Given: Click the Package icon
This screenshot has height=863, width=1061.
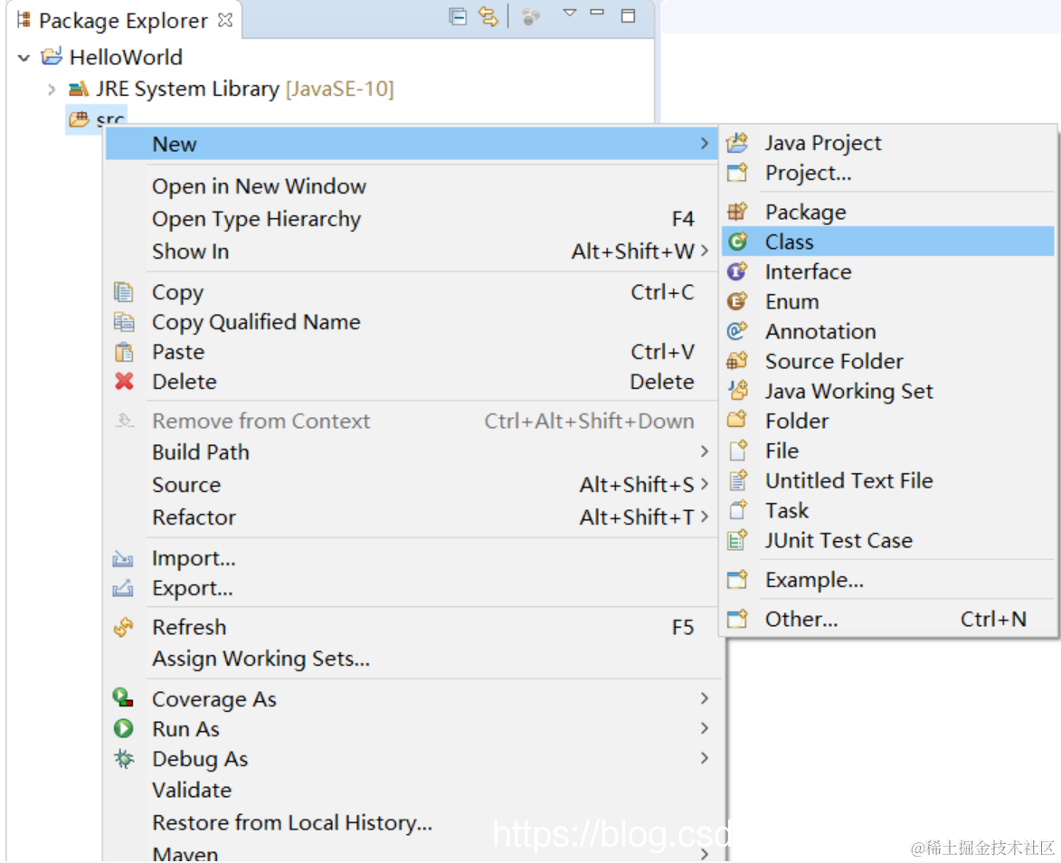Looking at the screenshot, I should [737, 212].
